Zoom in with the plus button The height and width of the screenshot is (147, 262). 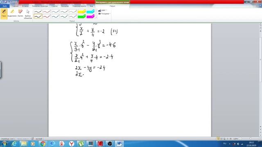pyautogui.click(x=260, y=139)
